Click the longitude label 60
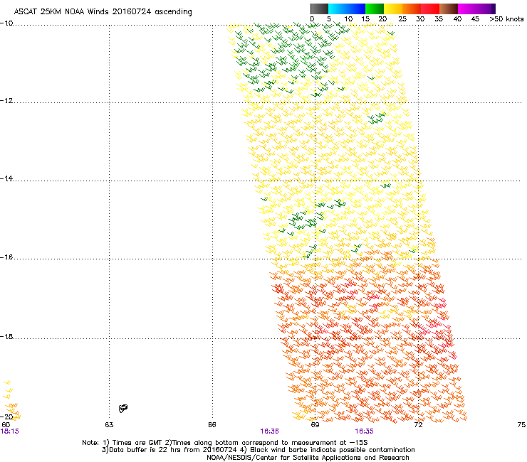Screen dimensions: 527x462 [x=6, y=425]
